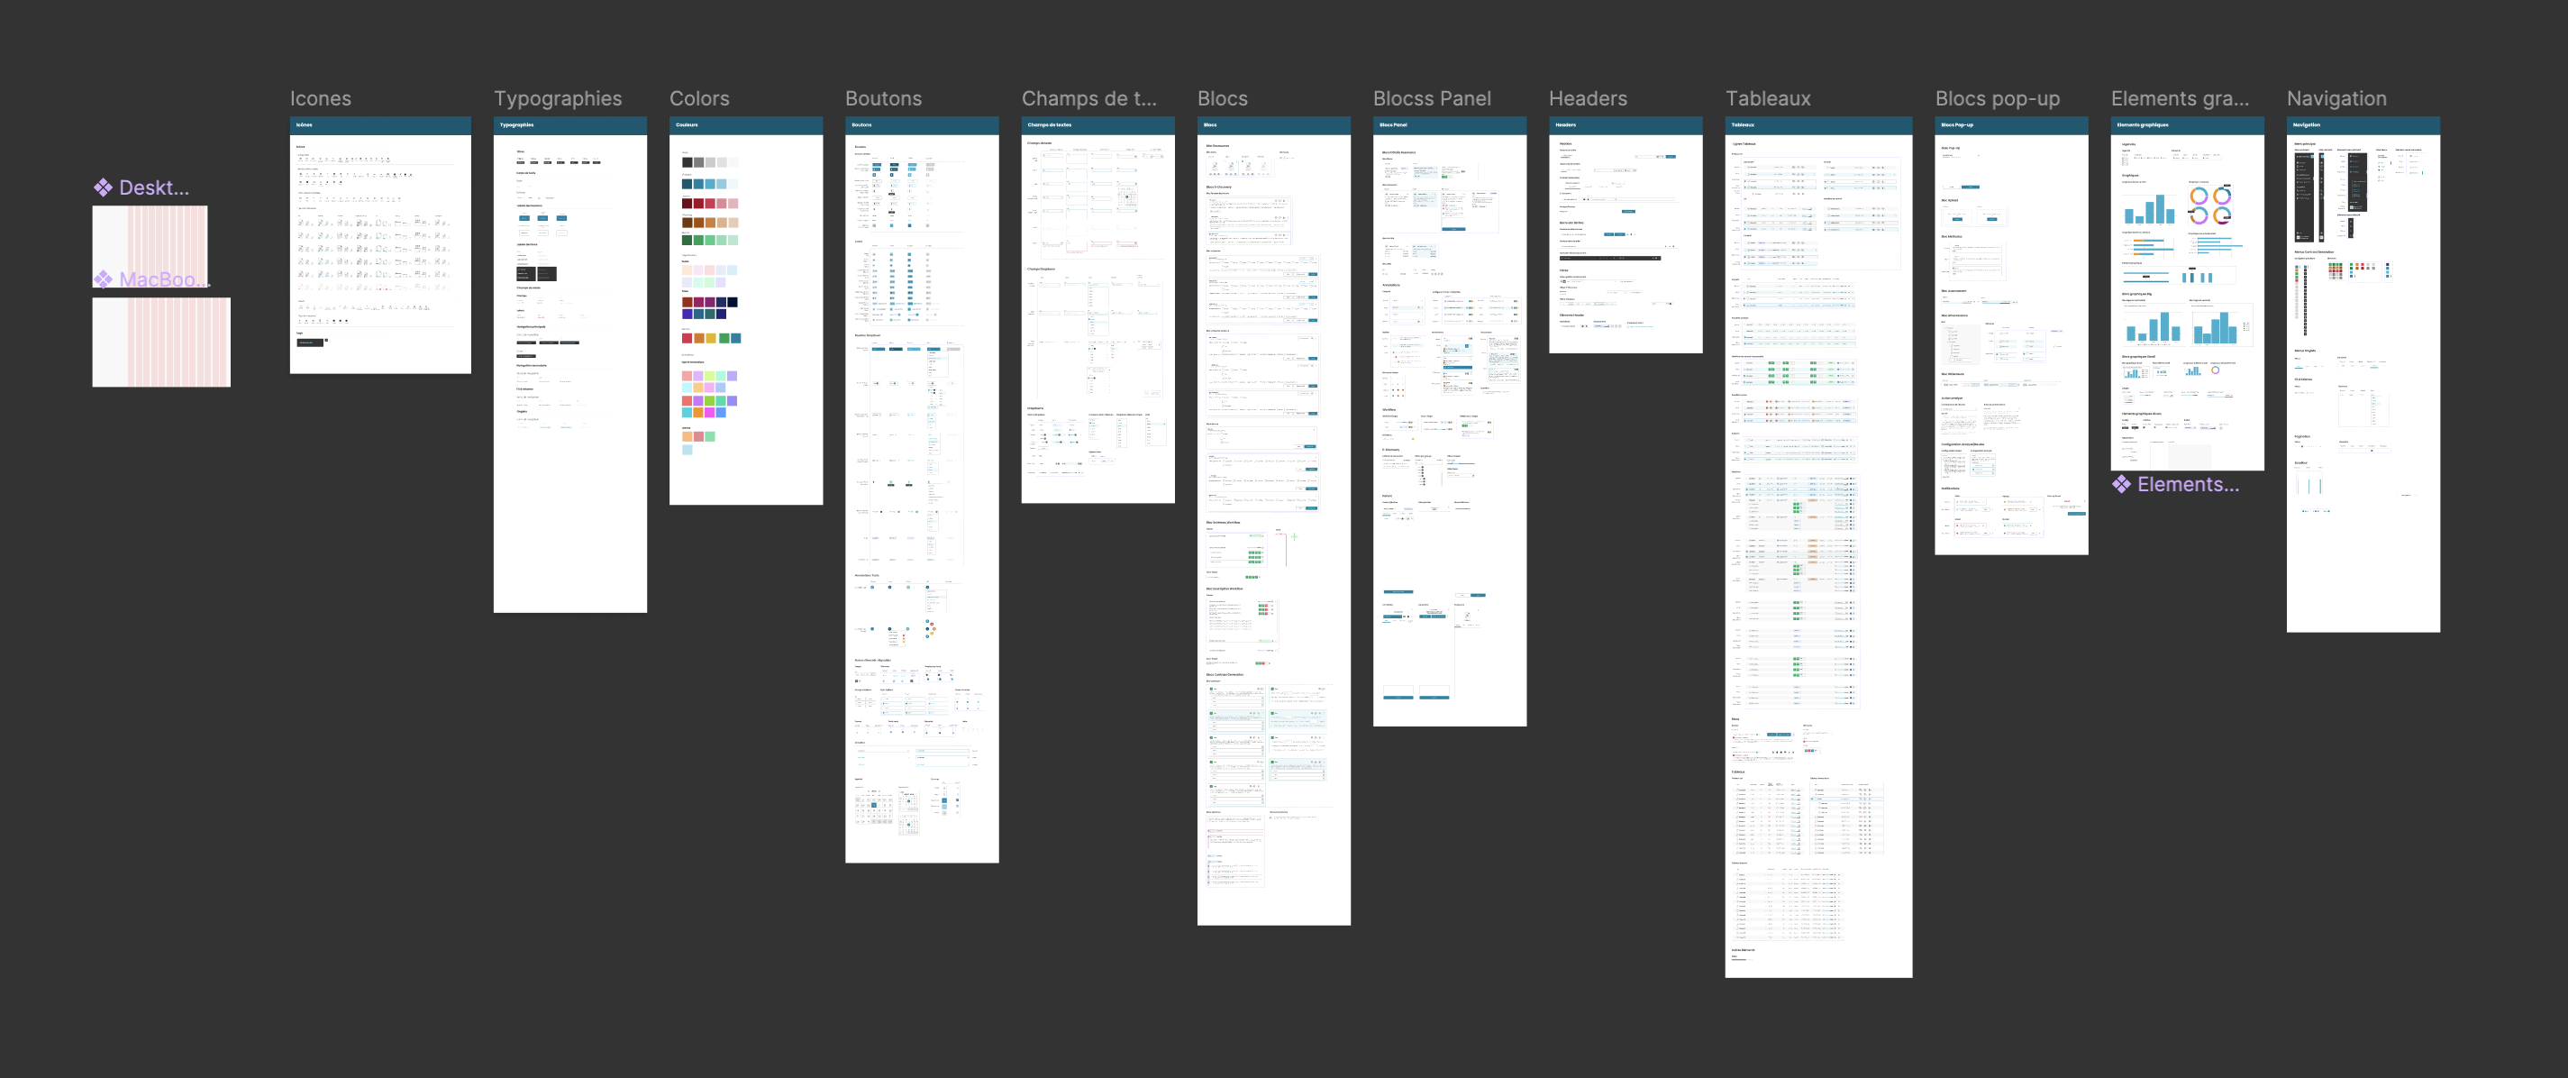This screenshot has width=2568, height=1078.
Task: Click the MacBoo... component diamond icon
Action: click(103, 279)
